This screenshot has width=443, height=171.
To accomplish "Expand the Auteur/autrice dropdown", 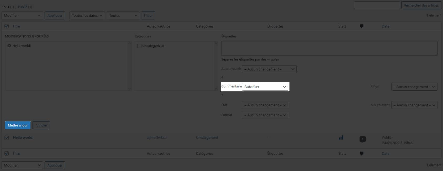I will point(269,69).
